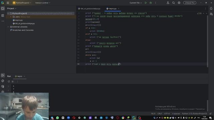Open Run panel more options
This screenshot has width=214, height=120.
tap(17, 81)
